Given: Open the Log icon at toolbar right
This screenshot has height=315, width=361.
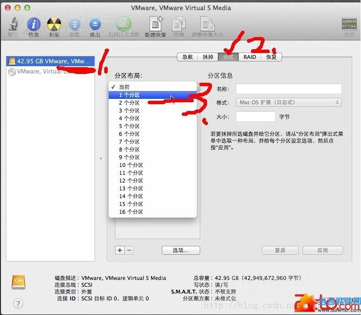Looking at the screenshot, I should click(x=349, y=25).
